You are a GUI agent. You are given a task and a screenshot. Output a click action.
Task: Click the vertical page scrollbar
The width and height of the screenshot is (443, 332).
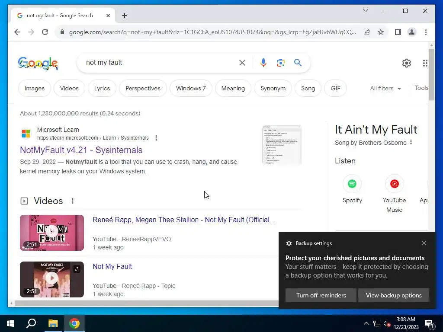pos(431,74)
